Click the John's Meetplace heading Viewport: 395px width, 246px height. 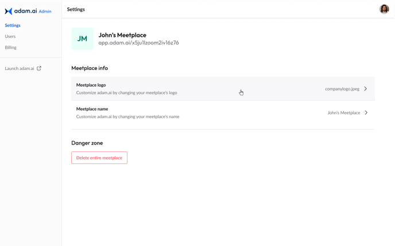coord(122,35)
